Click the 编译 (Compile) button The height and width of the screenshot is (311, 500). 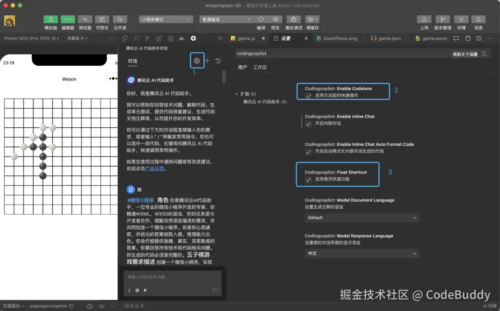[x=261, y=19]
